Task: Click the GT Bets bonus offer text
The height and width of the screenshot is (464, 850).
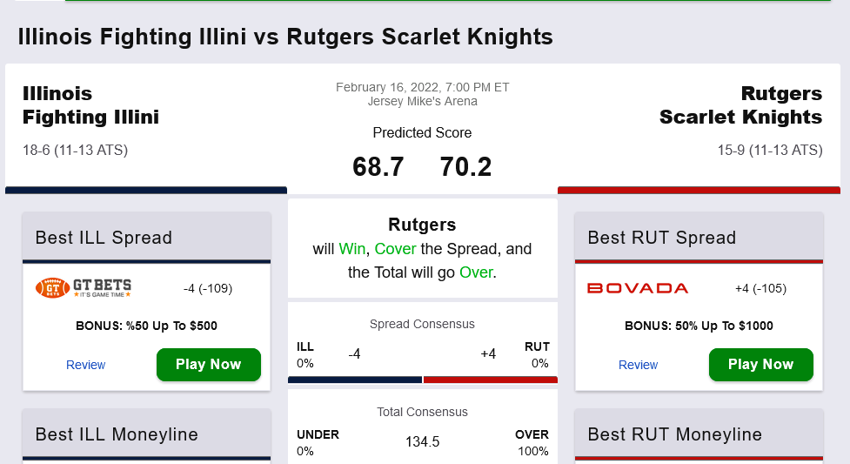Action: pos(146,326)
